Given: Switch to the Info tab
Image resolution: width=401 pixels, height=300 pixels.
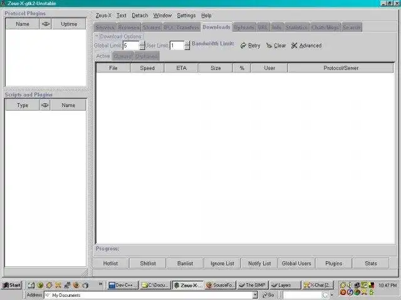Looking at the screenshot, I should pos(277,27).
